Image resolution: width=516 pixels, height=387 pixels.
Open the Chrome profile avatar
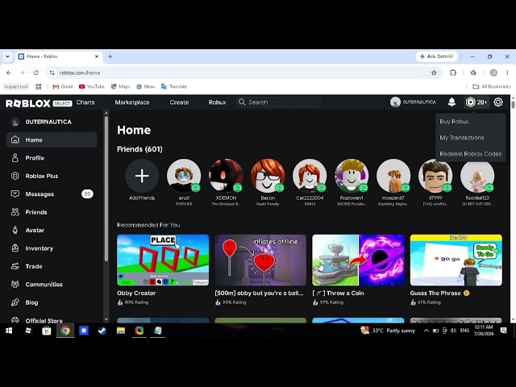(493, 73)
